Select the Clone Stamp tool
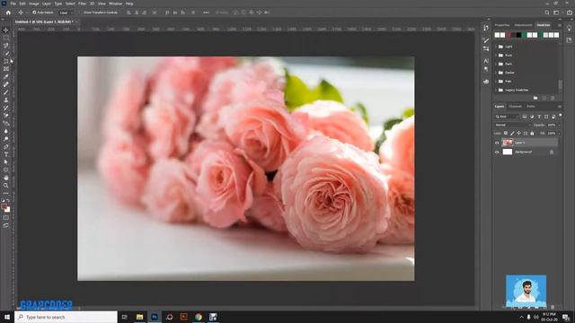 point(6,100)
